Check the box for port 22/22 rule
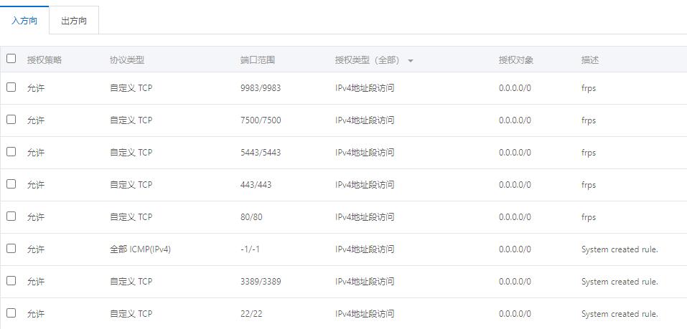The image size is (687, 329). [x=11, y=313]
